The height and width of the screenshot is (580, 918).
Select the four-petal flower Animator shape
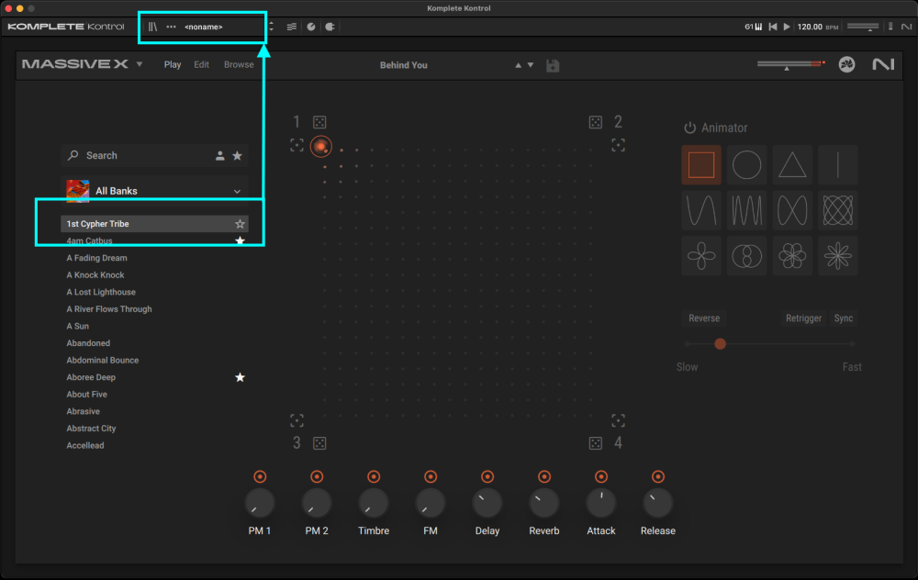click(701, 256)
